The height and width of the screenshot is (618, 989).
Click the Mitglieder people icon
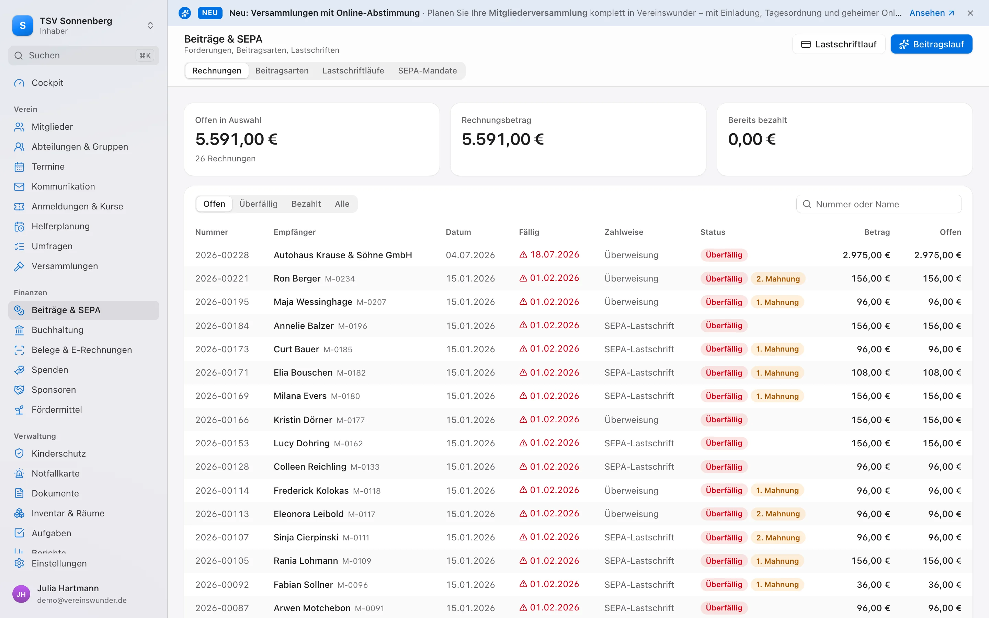(19, 127)
